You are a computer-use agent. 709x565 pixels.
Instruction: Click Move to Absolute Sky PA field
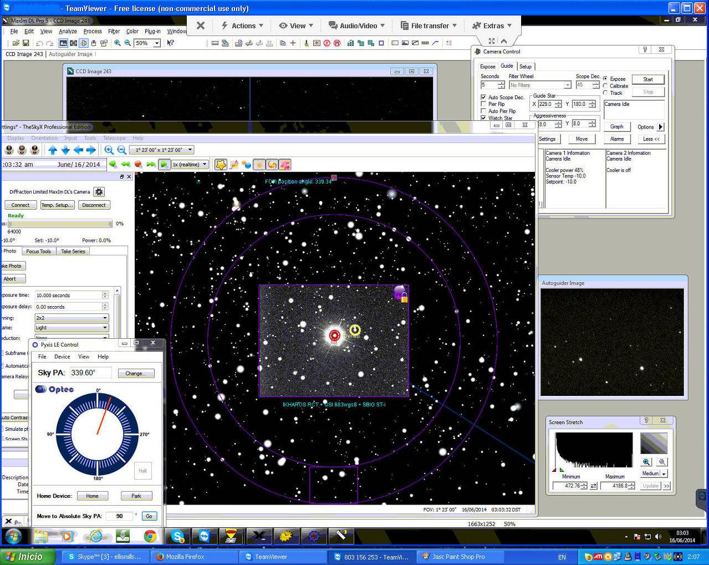click(119, 516)
